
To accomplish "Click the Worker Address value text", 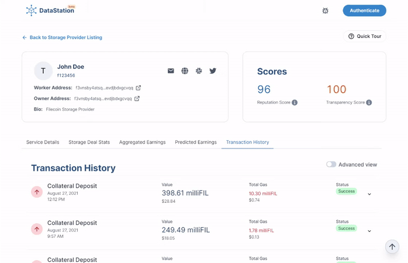I will click(105, 88).
